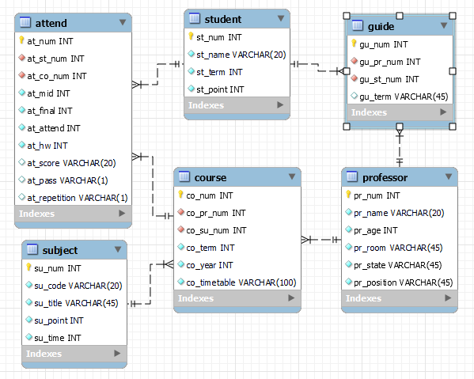Select the st_point INT column
The height and width of the screenshot is (379, 474).
click(237, 89)
